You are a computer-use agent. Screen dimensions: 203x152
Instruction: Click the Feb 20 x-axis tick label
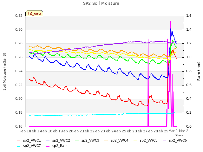(67, 131)
